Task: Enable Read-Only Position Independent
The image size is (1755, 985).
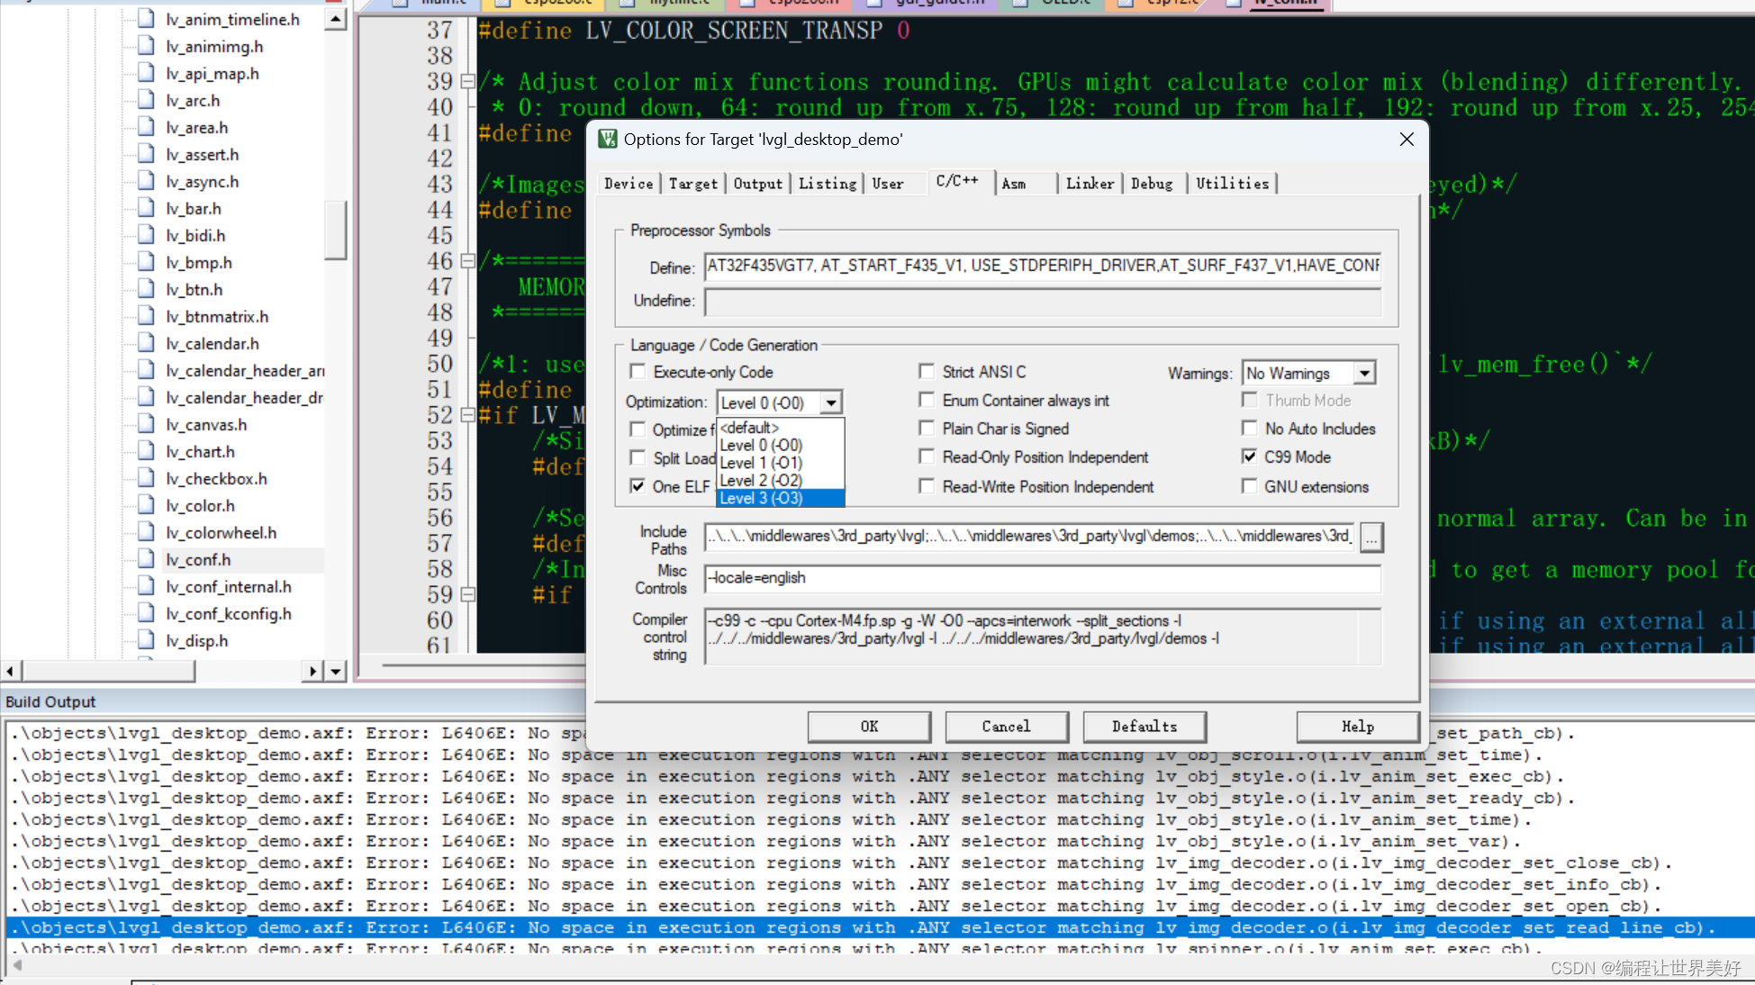Action: point(927,456)
